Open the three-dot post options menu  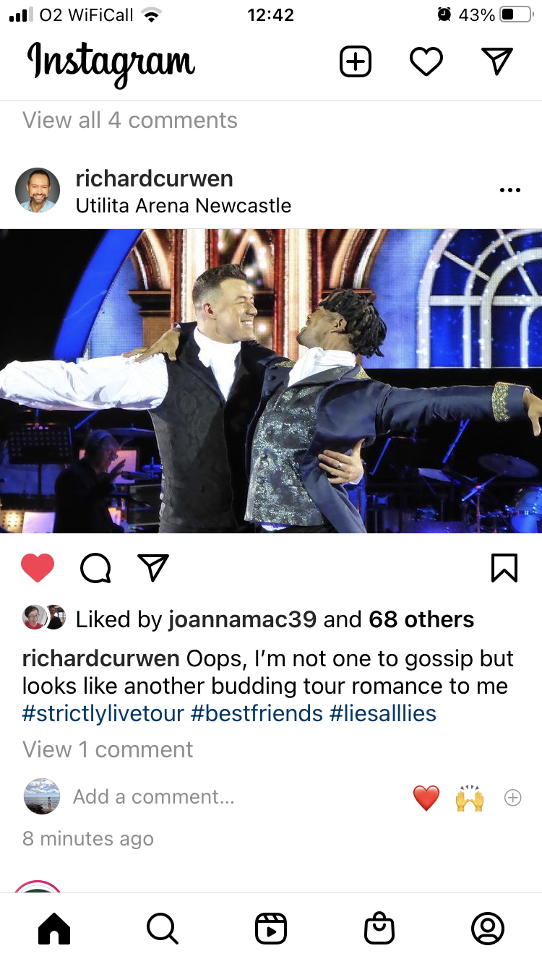coord(509,190)
